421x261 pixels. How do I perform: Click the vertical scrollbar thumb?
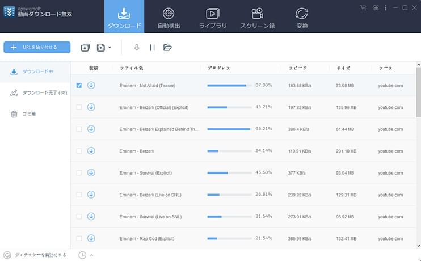[418, 92]
